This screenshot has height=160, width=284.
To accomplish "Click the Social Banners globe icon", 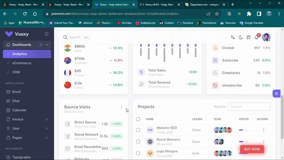I will pyautogui.click(x=150, y=142).
